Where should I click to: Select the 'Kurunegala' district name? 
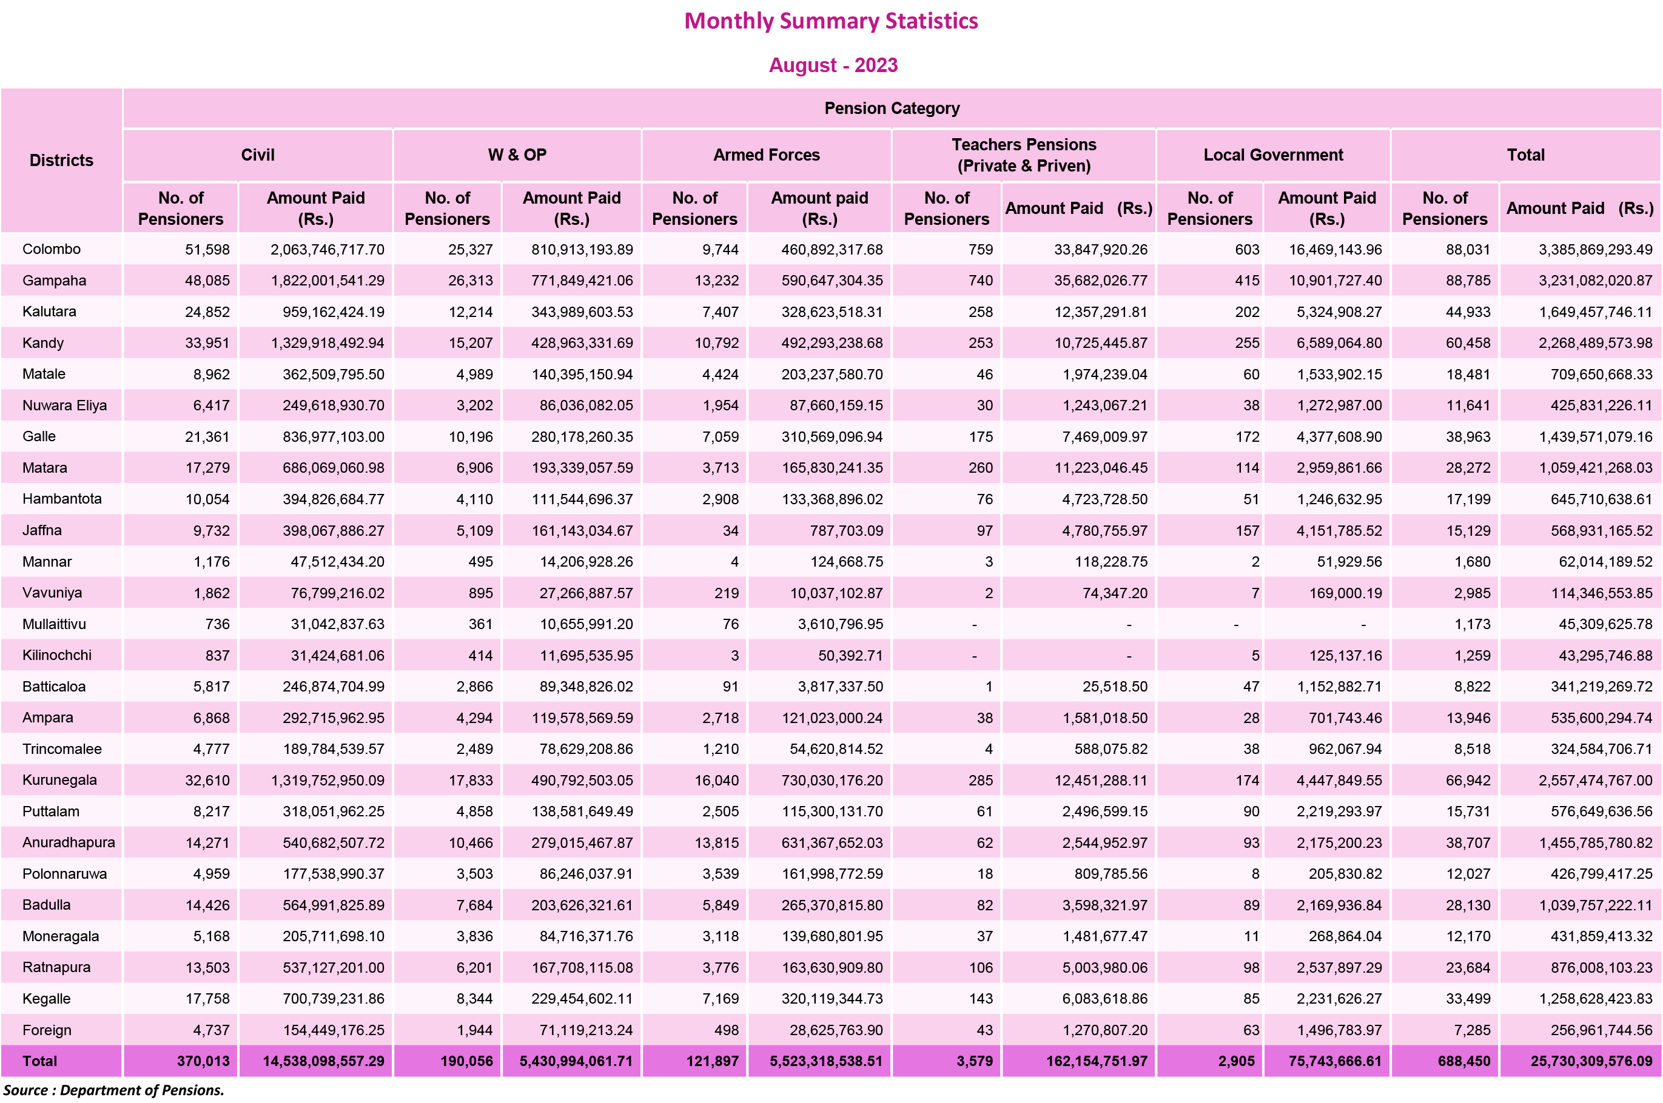click(60, 780)
